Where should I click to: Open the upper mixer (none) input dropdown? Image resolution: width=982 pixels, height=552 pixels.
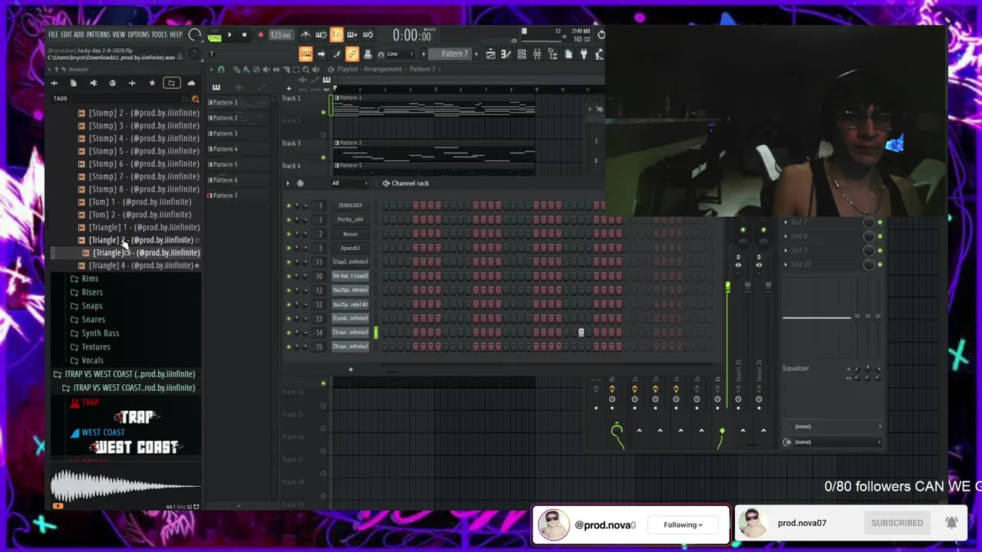pos(833,426)
